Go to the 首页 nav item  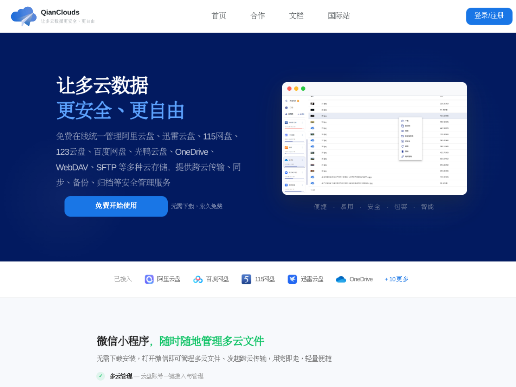tap(219, 16)
